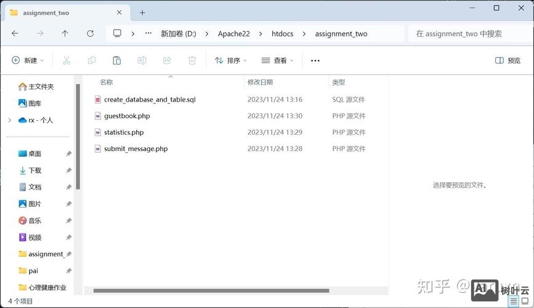Click the This PC monitor icon in address bar
The width and height of the screenshot is (534, 308).
pos(117,33)
